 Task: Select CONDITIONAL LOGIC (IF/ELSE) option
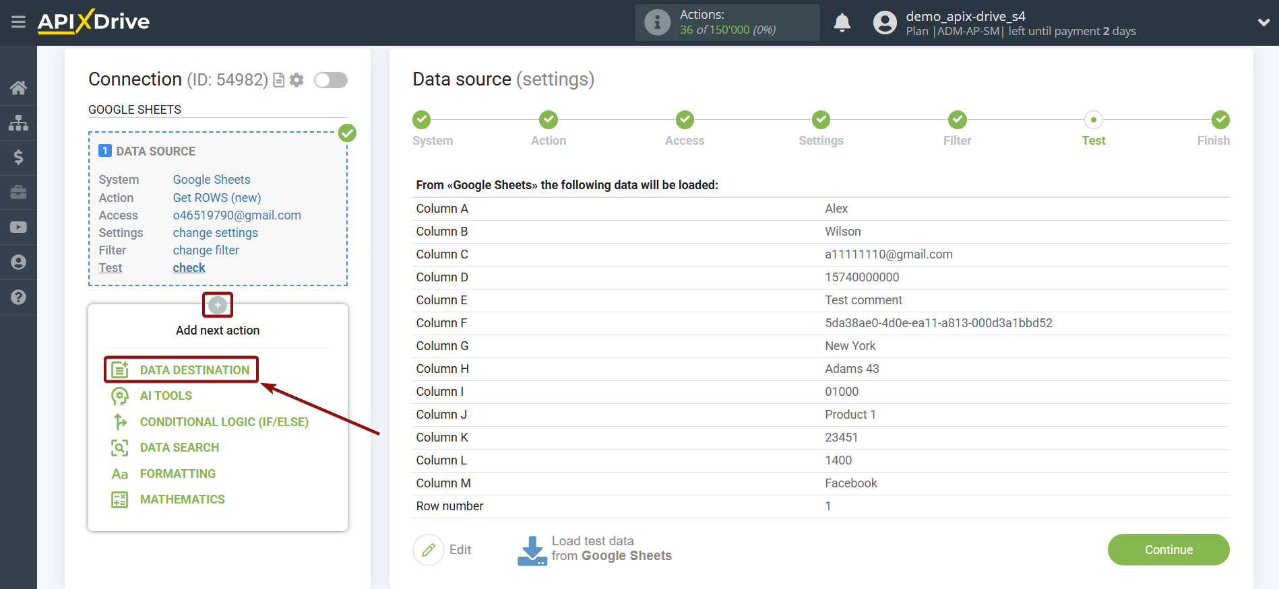point(224,422)
